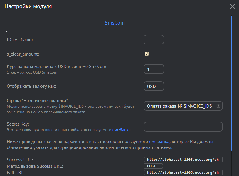The height and width of the screenshot is (176, 239).
Task: Open смс:банка link under Secret Key
Action: tap(121, 130)
